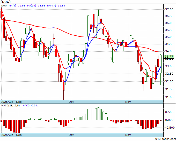Screen dimensions: 176x141
Task: Click the final small red MACD bar
Action: [x=161, y=120]
